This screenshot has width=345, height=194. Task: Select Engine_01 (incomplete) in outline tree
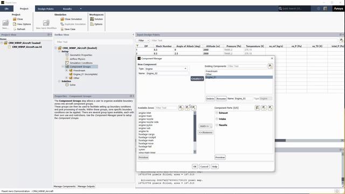pos(85,74)
